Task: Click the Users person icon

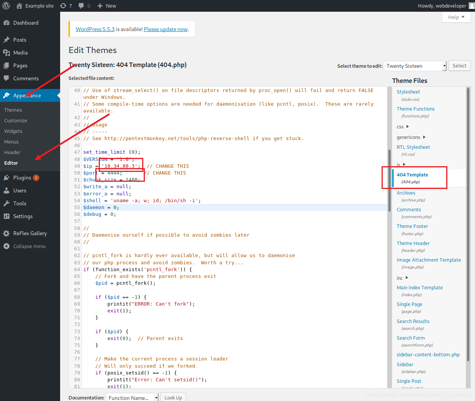Action: (x=6, y=190)
